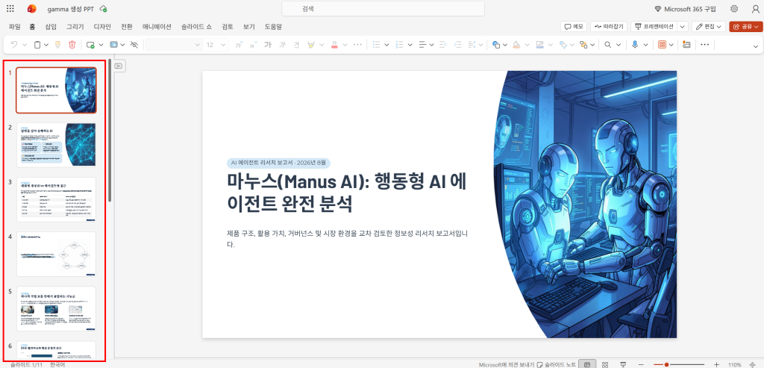Expand the ribbon options chevron
The image size is (764, 368).
[x=755, y=46]
